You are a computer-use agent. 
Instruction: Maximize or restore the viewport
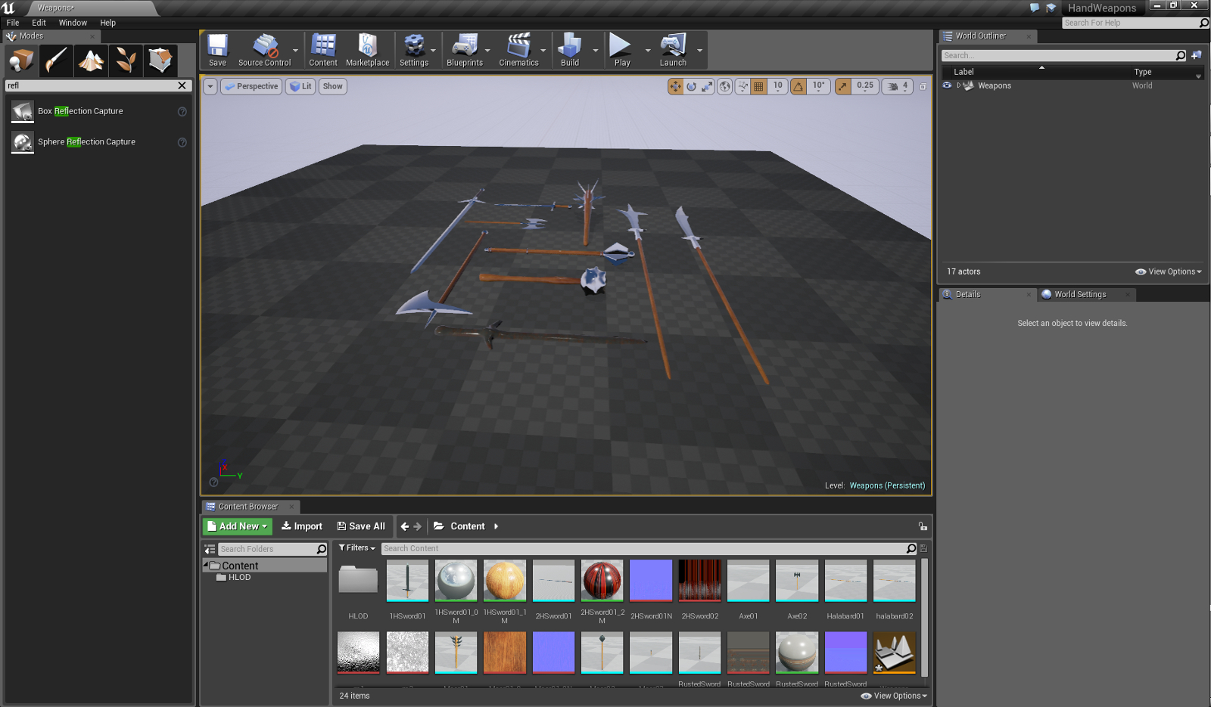pos(923,87)
